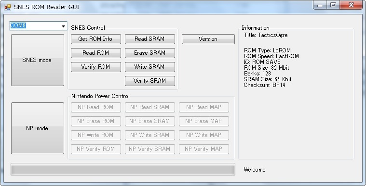Click the progress bar at bottom
The image size is (366, 186).
coord(123,169)
